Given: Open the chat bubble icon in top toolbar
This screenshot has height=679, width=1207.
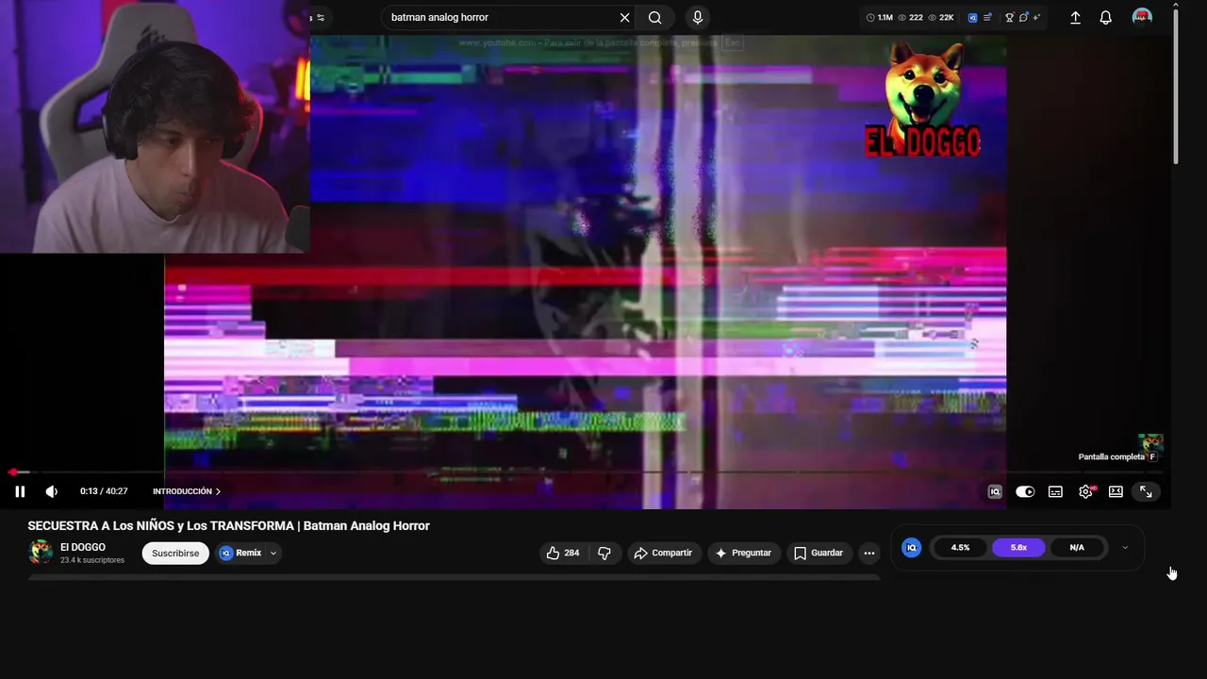Looking at the screenshot, I should point(1024,17).
